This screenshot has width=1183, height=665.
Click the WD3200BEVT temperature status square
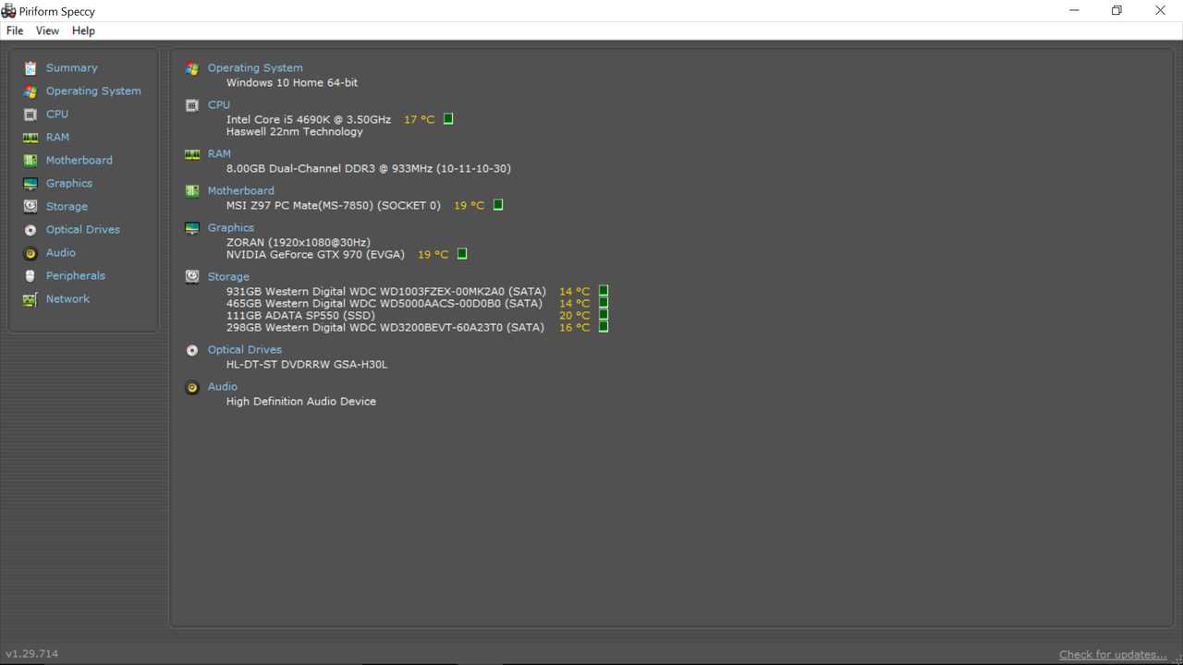pyautogui.click(x=604, y=327)
